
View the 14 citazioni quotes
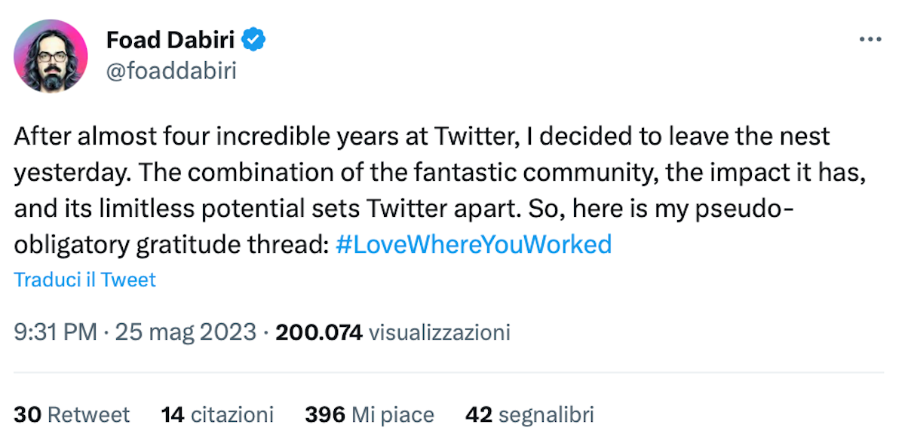click(x=217, y=414)
